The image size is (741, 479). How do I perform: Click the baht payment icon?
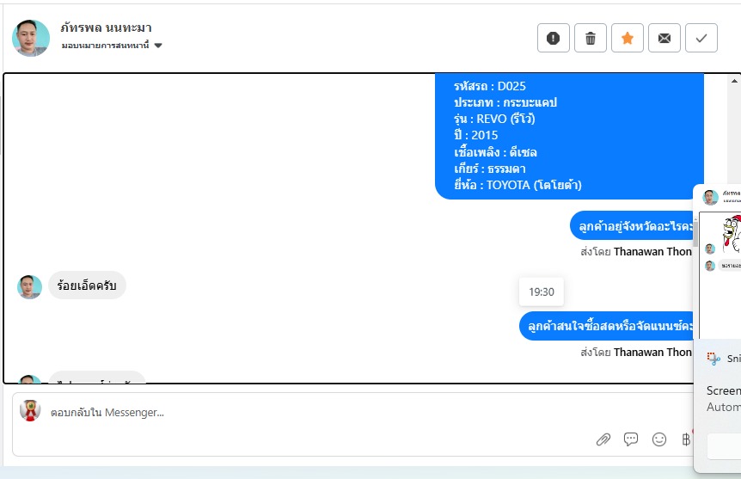686,439
